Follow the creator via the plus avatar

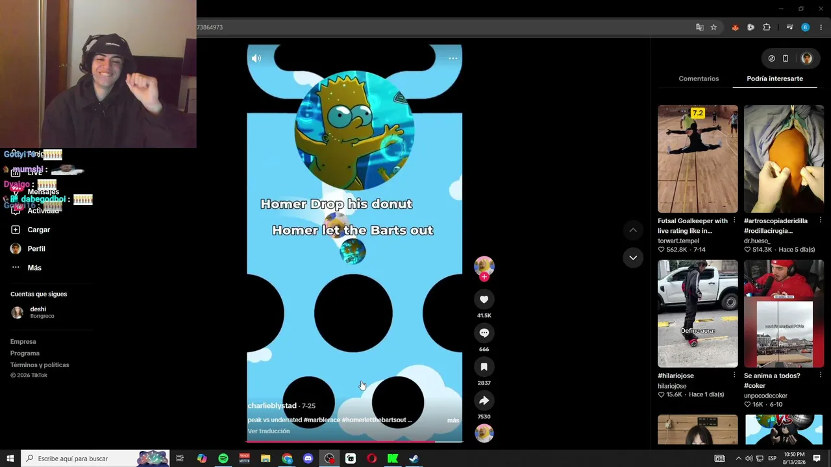[484, 276]
